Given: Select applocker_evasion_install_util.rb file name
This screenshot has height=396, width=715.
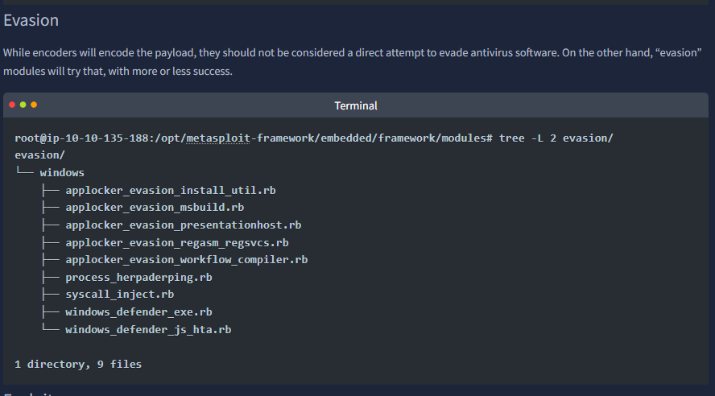Looking at the screenshot, I should pyautogui.click(x=171, y=190).
